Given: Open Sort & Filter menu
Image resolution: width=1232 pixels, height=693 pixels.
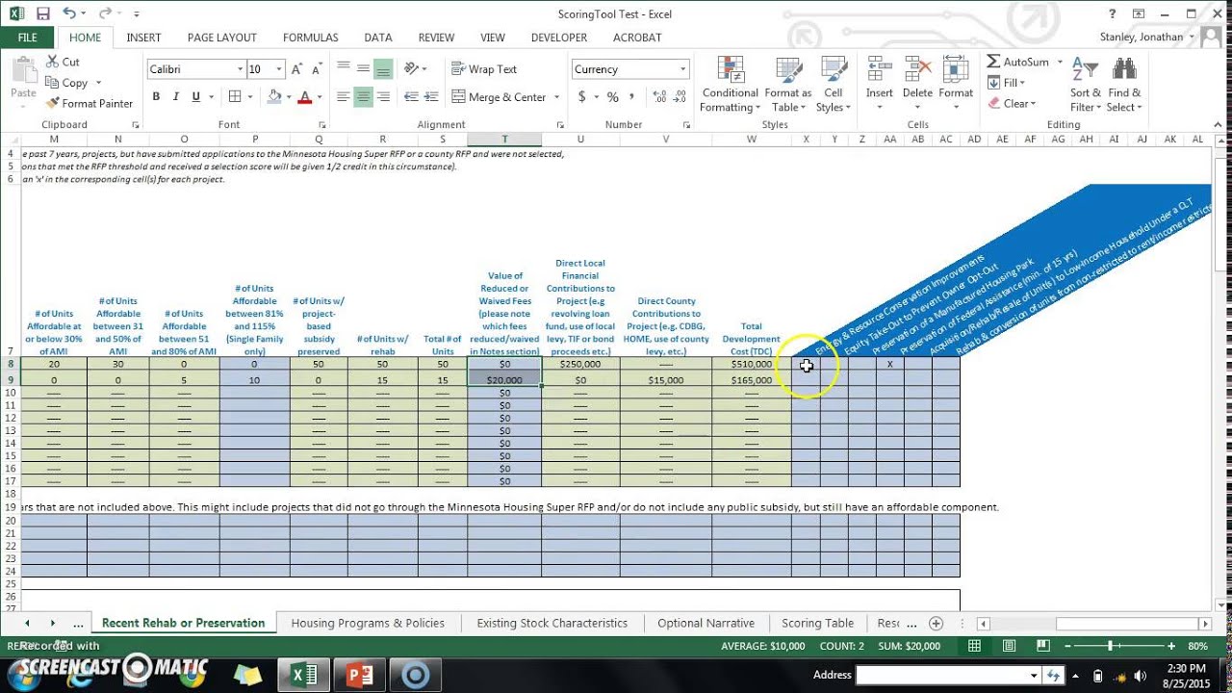Looking at the screenshot, I should pyautogui.click(x=1086, y=85).
